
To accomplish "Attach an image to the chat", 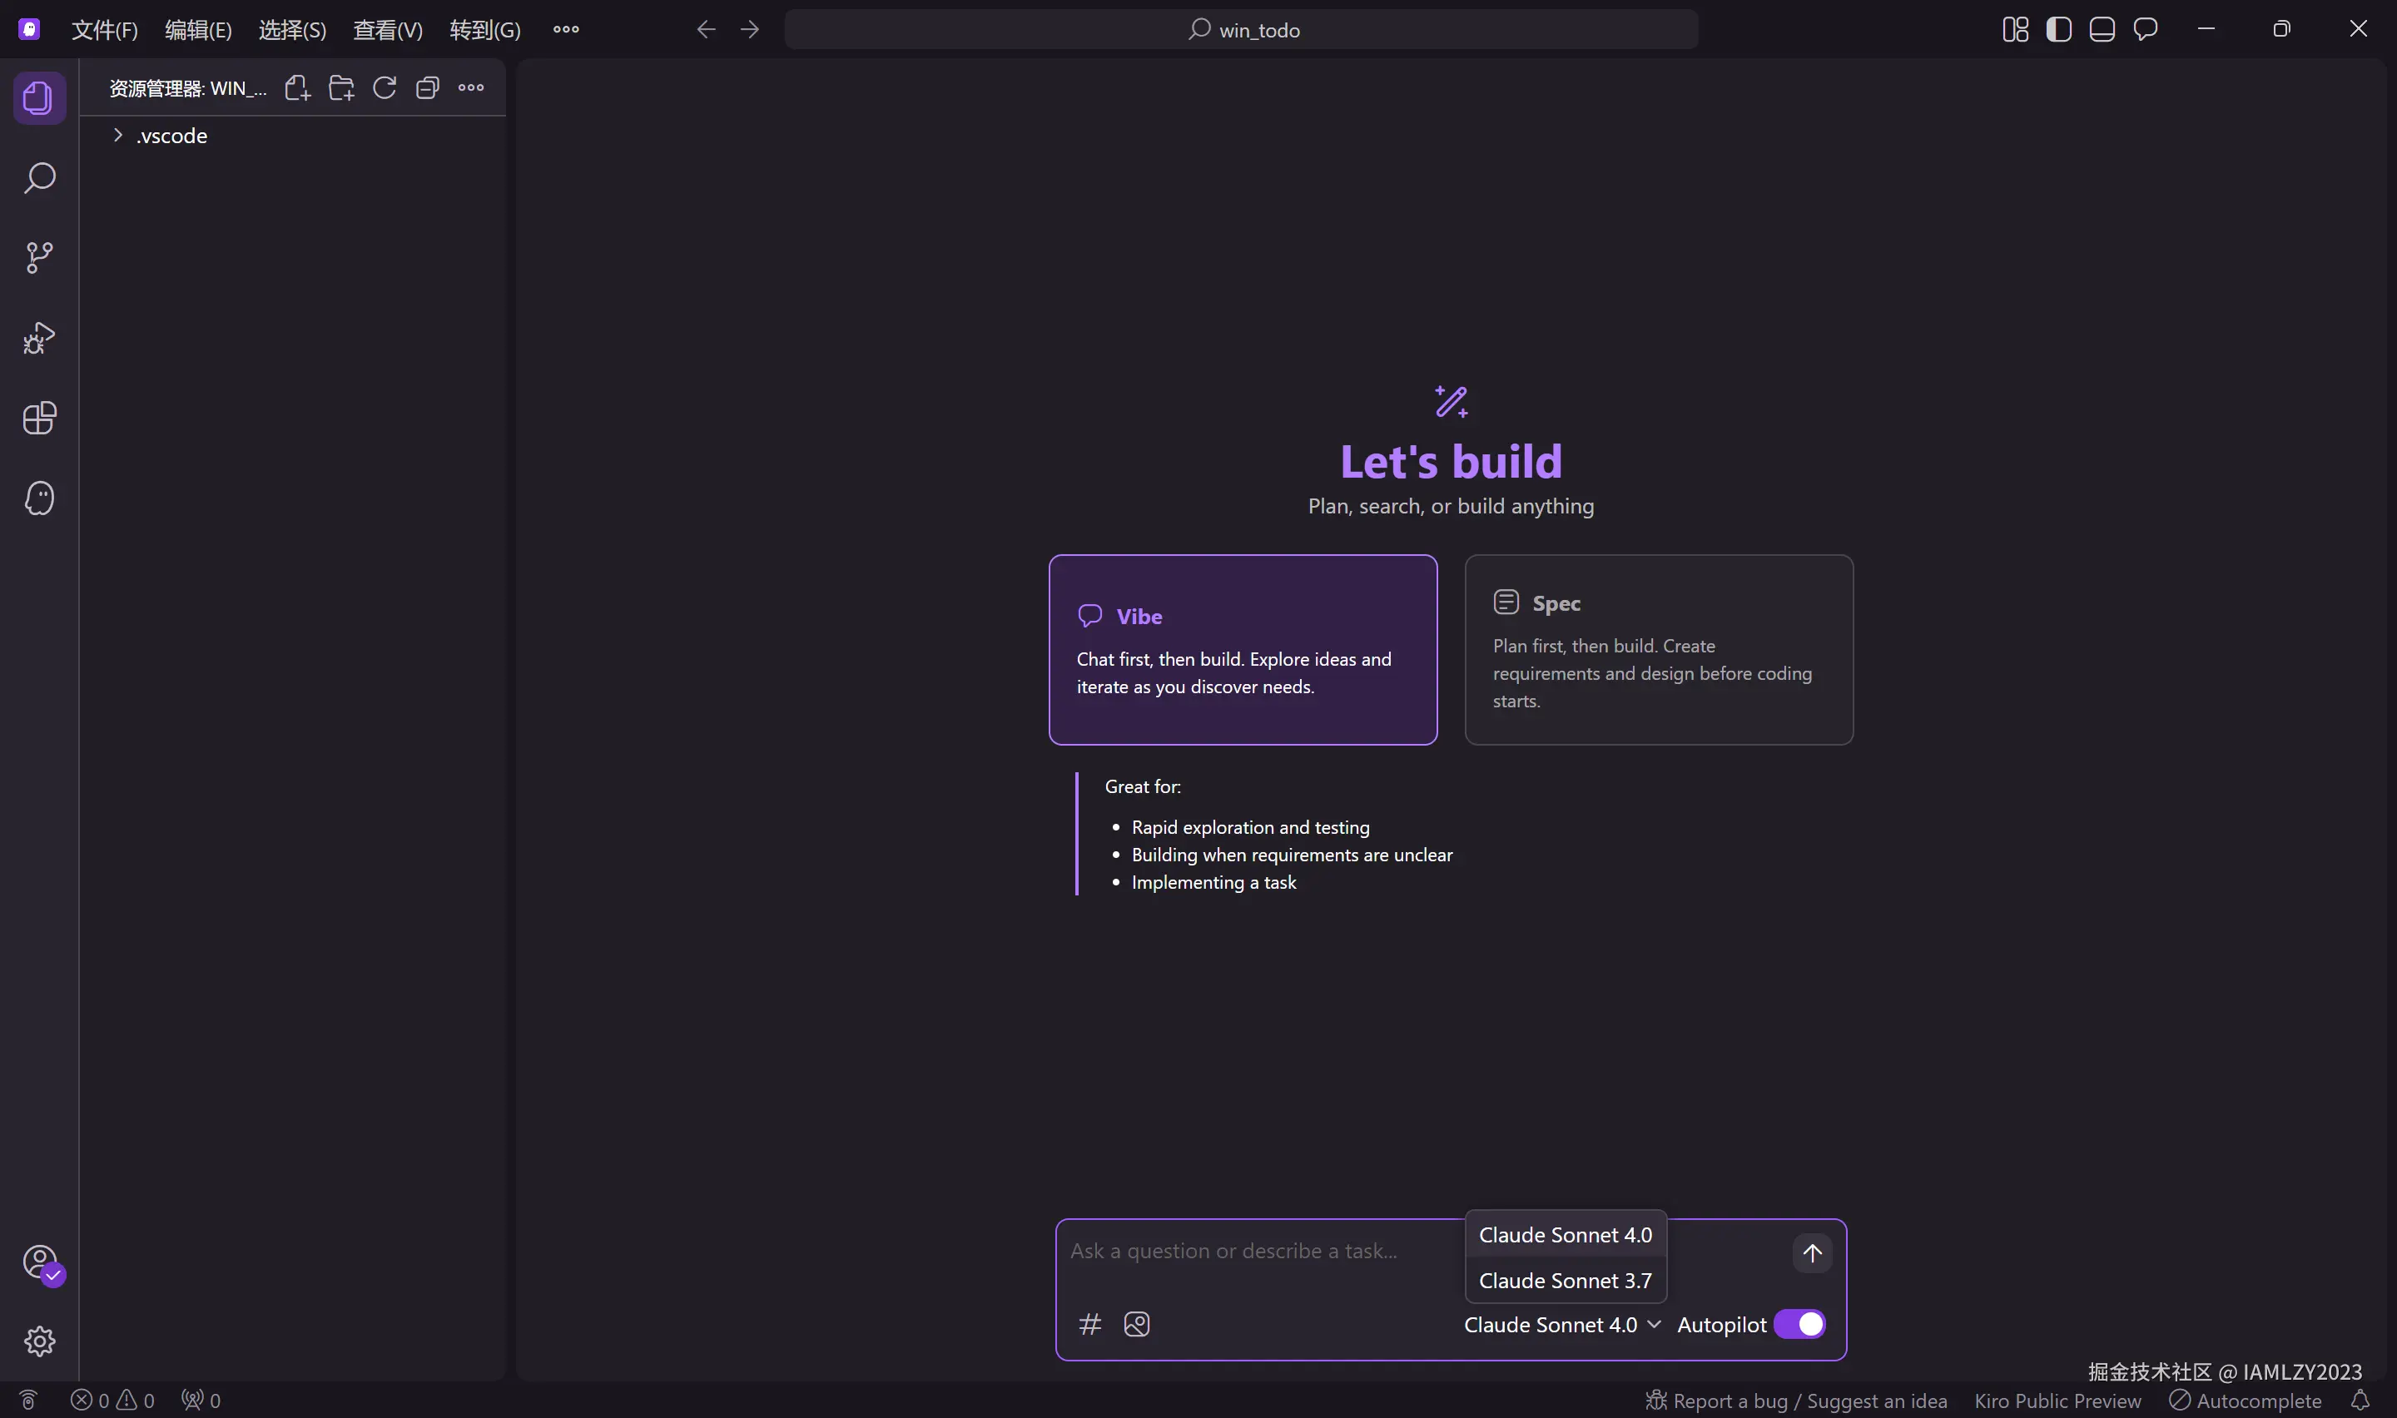I will [1136, 1324].
